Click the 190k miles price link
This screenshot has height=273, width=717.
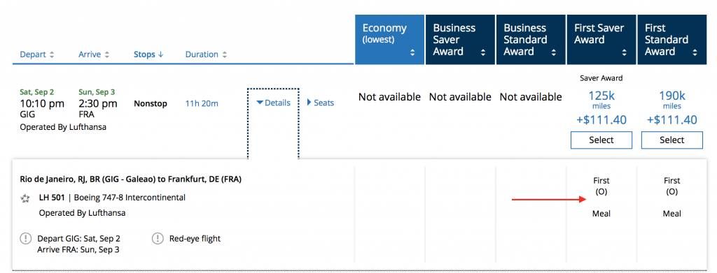671,99
